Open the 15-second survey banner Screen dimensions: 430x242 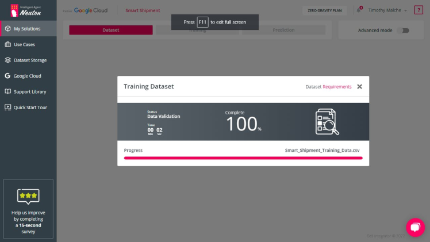tap(28, 209)
